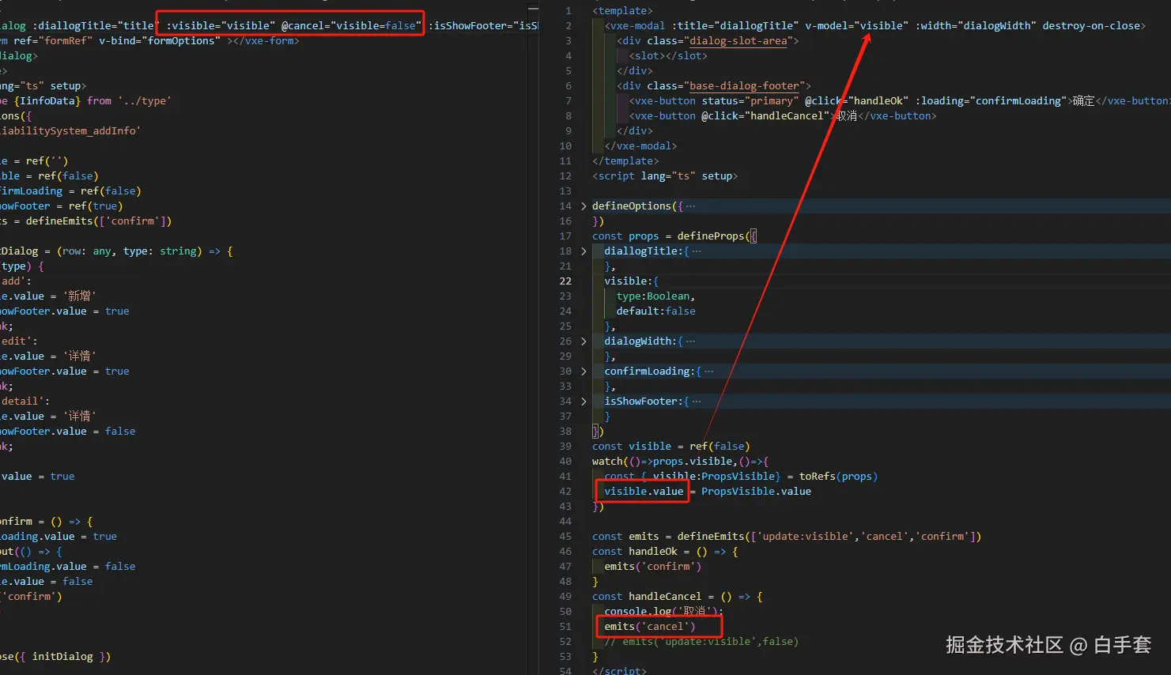
Task: Click "const handleCancel" on line 49
Action: pos(647,597)
